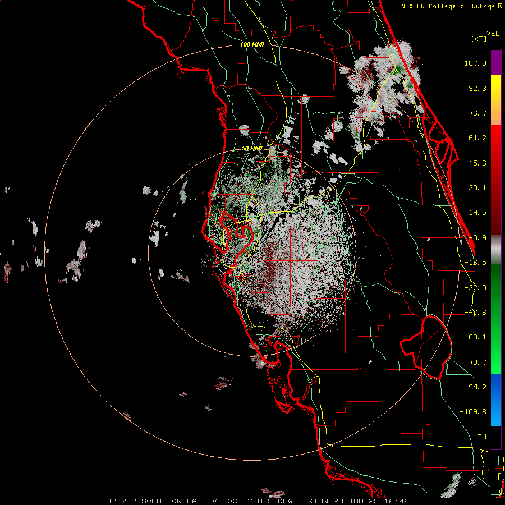Screen dimensions: 505x505
Task: Click the -94.2 legend value
Action: pyautogui.click(x=475, y=387)
